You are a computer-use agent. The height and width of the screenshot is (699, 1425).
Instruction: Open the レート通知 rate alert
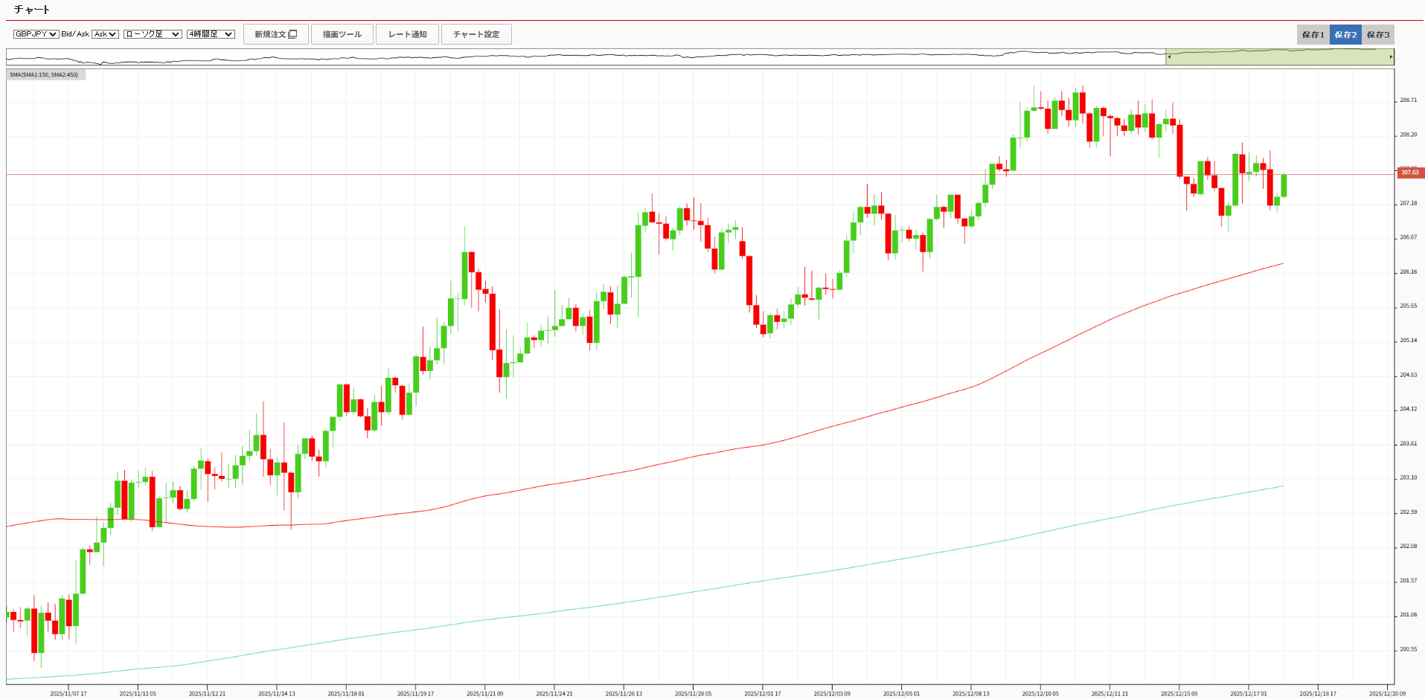pyautogui.click(x=407, y=34)
